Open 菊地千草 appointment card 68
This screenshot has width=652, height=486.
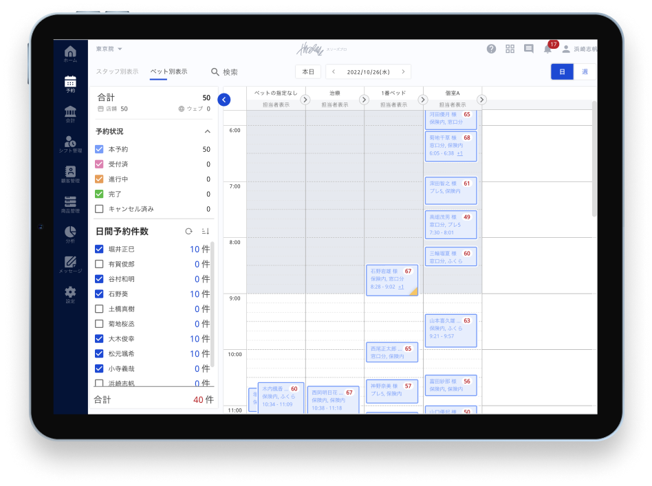(x=450, y=146)
